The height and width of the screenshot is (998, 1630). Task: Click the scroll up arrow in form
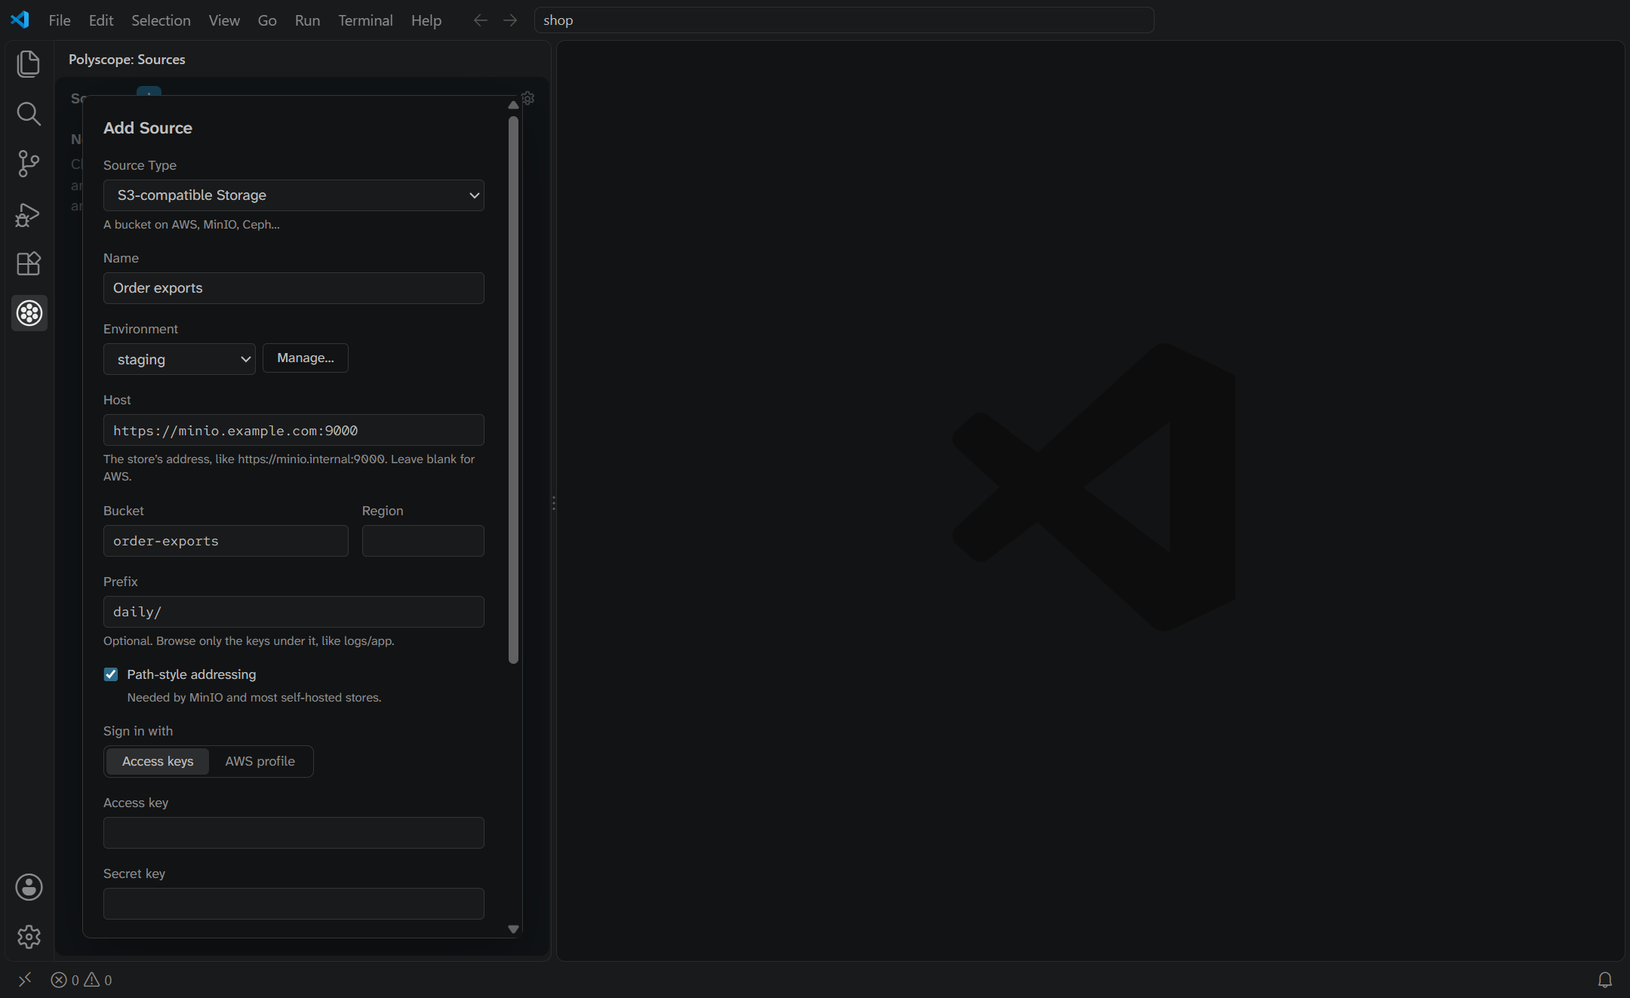(x=513, y=105)
